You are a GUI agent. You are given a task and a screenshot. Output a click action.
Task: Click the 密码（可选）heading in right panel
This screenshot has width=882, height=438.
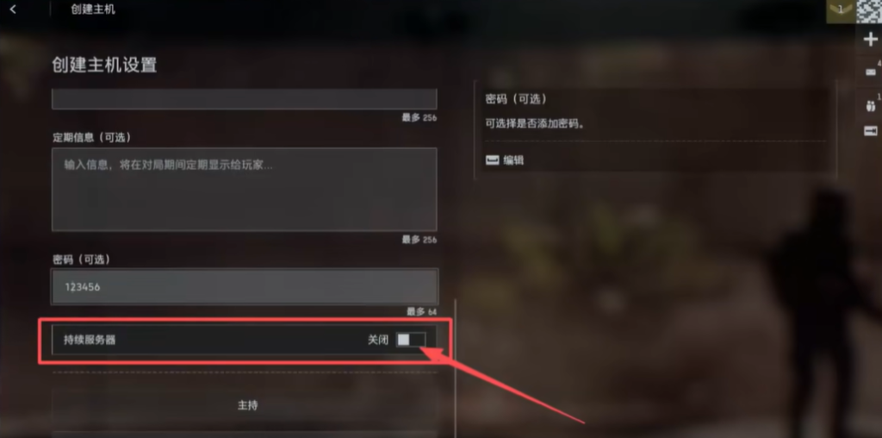(x=516, y=99)
